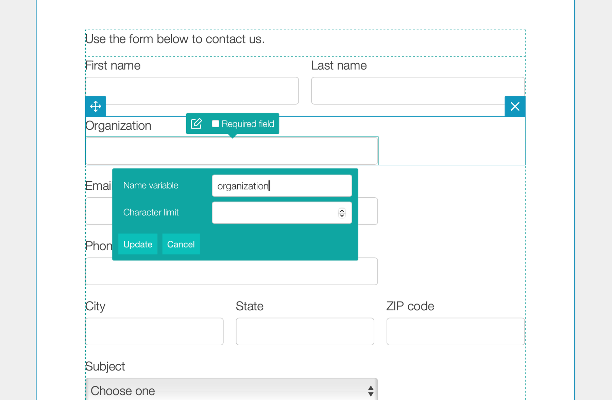Screen dimensions: 612x400
Task: Select the pencil edit icon in the popup
Action: pyautogui.click(x=197, y=124)
